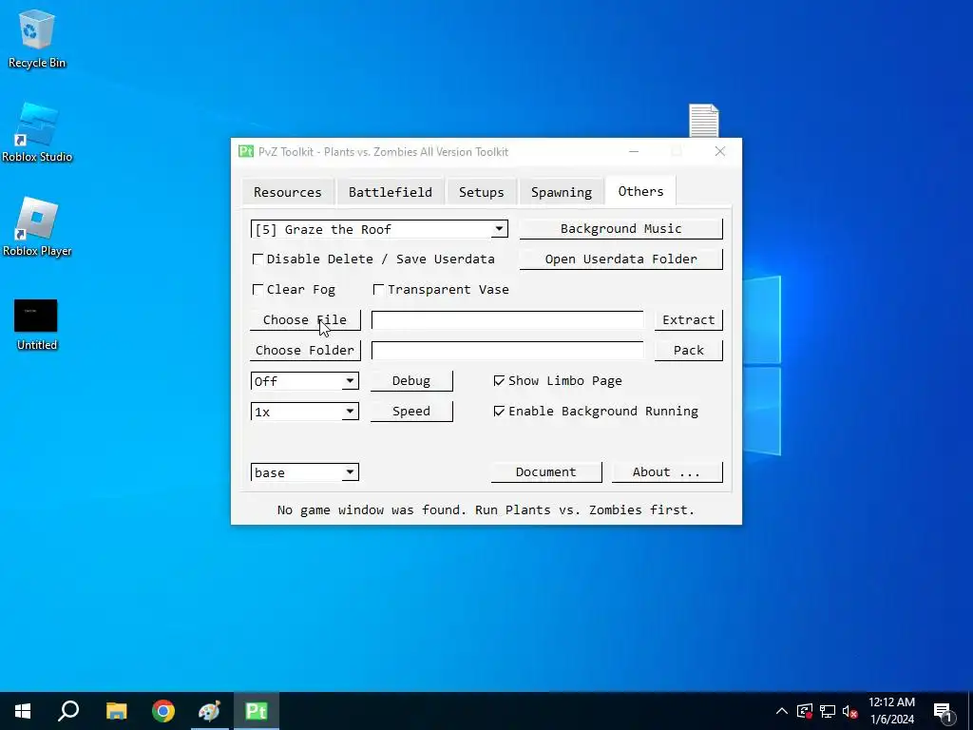Viewport: 973px width, 730px height.
Task: Click the Pack button
Action: pyautogui.click(x=688, y=350)
